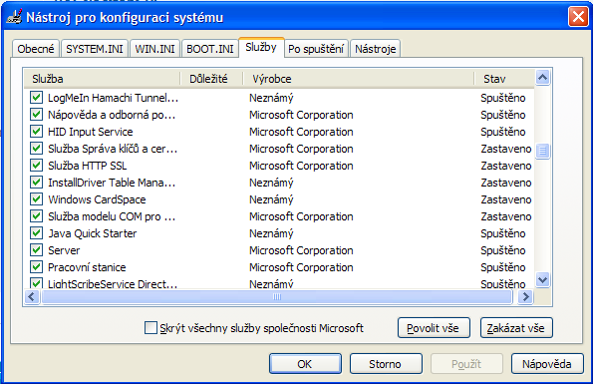The width and height of the screenshot is (593, 384).
Task: Open the Po spuštění tab
Action: point(316,49)
